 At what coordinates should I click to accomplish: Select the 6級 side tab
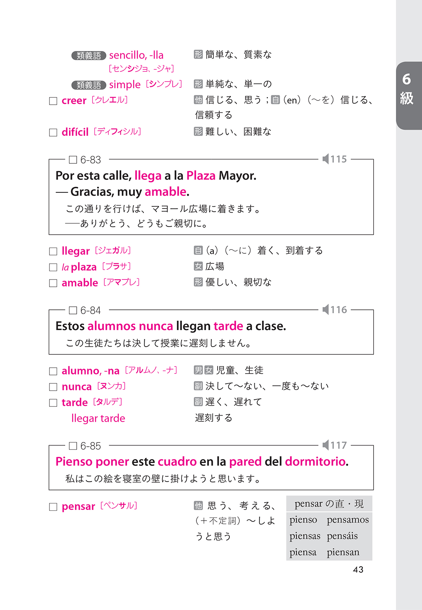(x=409, y=95)
